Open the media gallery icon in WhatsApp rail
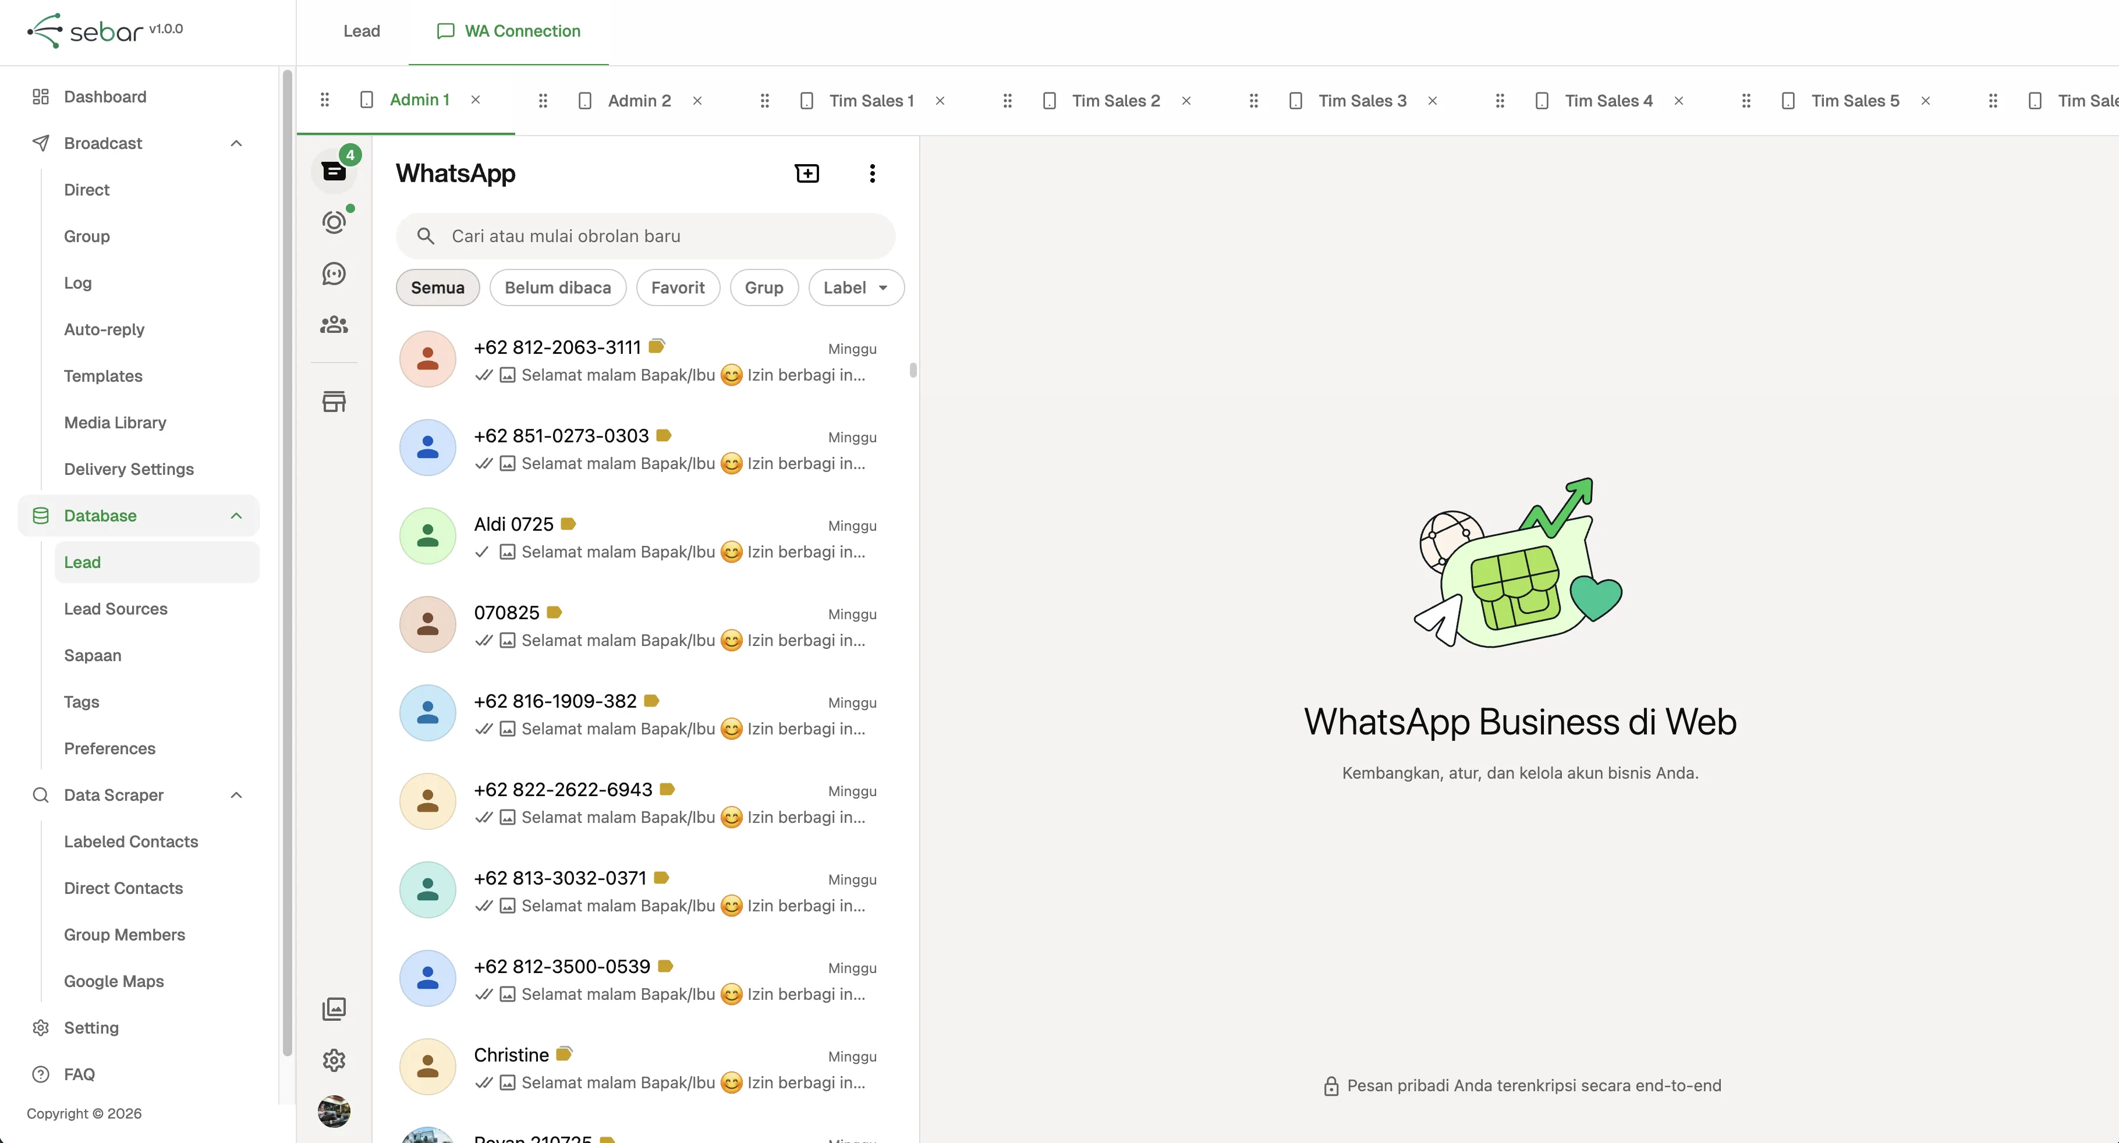Viewport: 2119px width, 1143px height. point(334,1009)
